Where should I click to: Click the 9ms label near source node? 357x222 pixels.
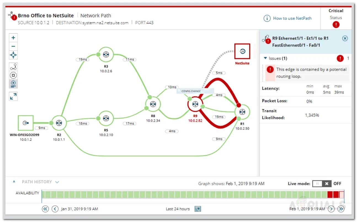(41, 128)
